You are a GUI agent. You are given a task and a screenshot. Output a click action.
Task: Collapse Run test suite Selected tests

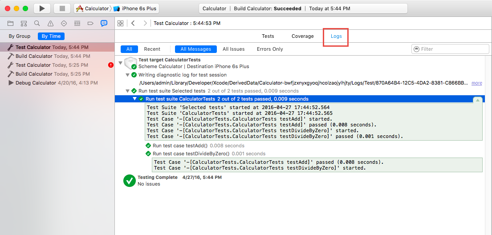[x=127, y=91]
